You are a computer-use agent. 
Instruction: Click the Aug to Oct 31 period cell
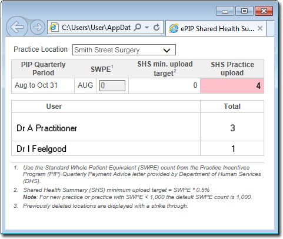click(43, 85)
